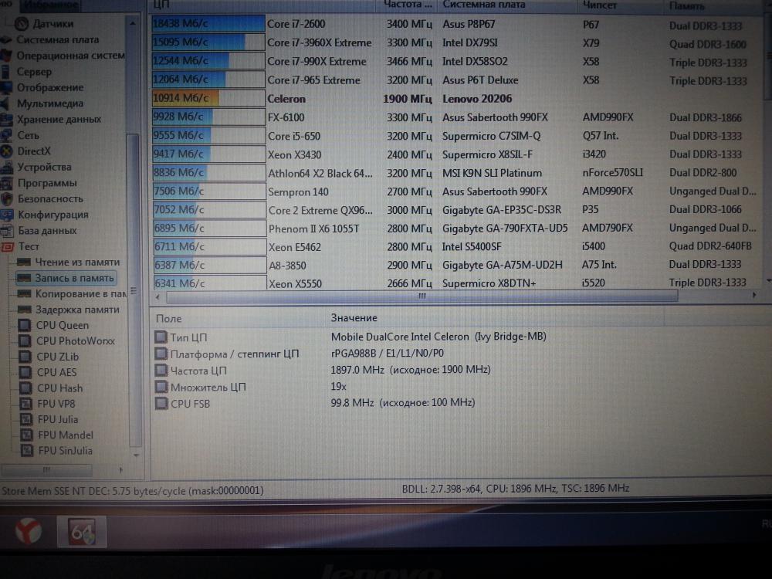Click the results list scroll-left arrow
This screenshot has height=579, width=772.
(x=157, y=296)
